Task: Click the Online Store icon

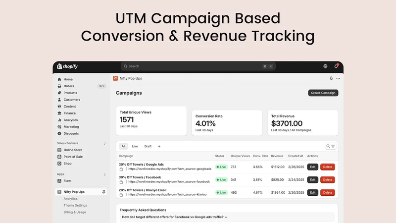Action: pyautogui.click(x=59, y=150)
